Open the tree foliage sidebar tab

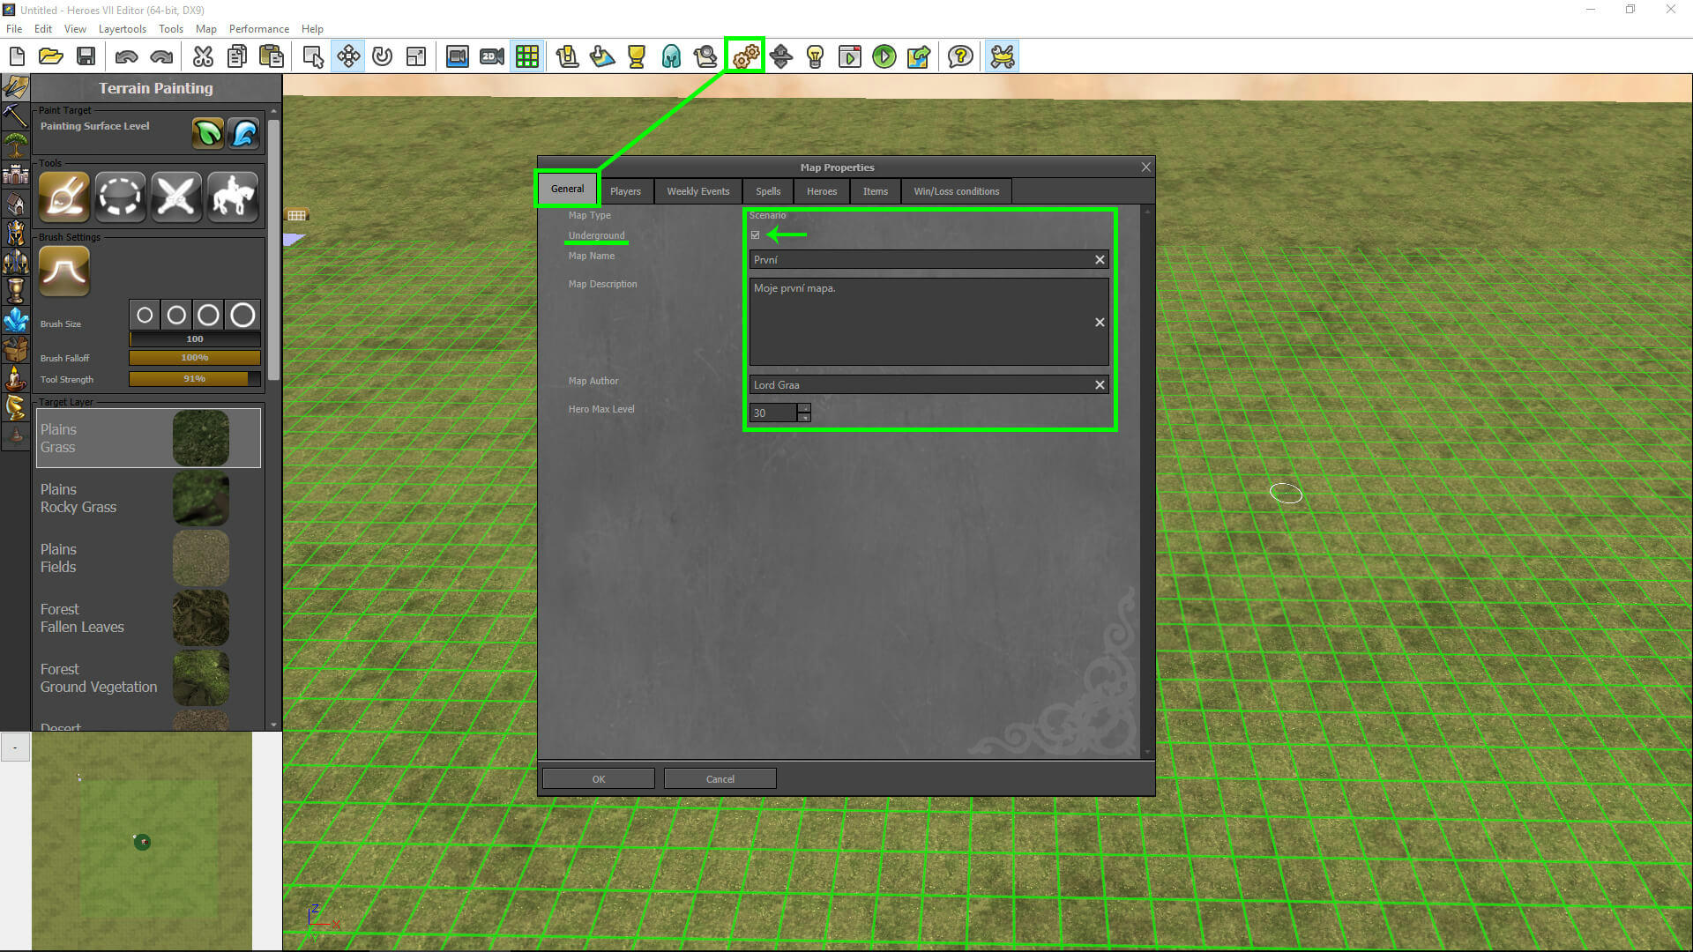point(15,144)
